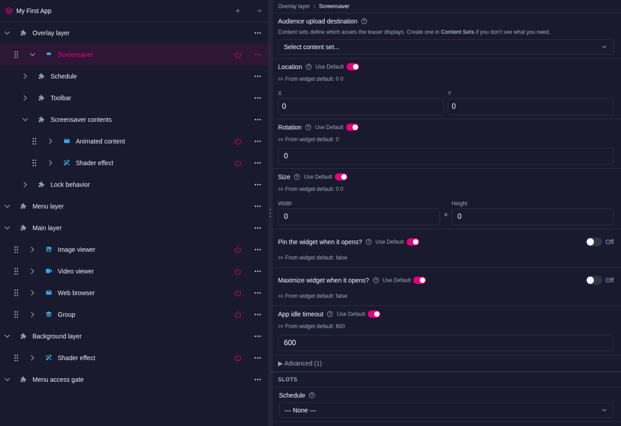The image size is (621, 426).
Task: Click the drag handle beside Animated content
Action: (x=34, y=141)
